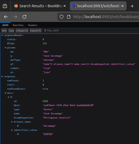
Task: Open a new browser tab
Action: point(132,6)
